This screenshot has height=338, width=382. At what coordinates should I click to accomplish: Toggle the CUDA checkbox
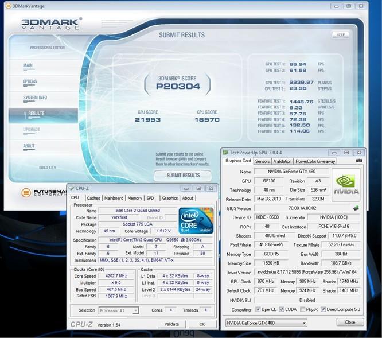(282, 309)
